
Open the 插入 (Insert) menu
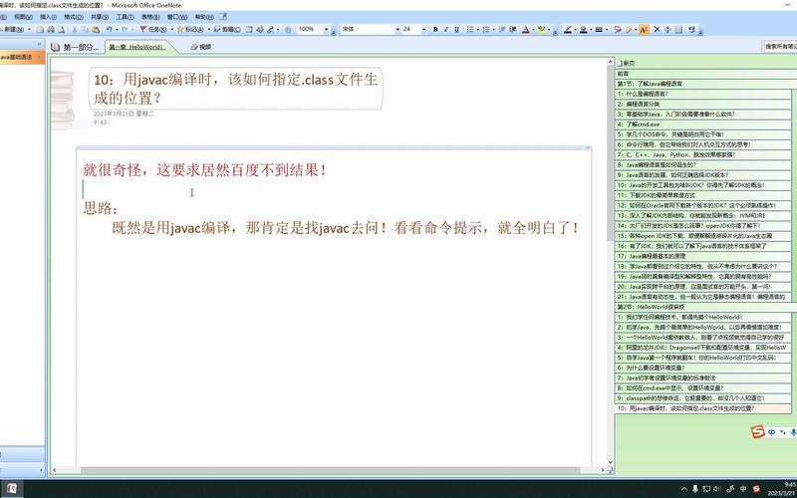tap(48, 17)
